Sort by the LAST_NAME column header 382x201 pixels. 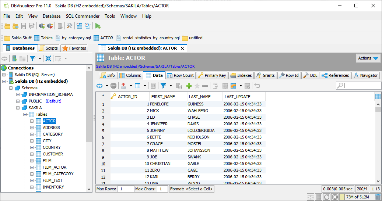point(205,97)
